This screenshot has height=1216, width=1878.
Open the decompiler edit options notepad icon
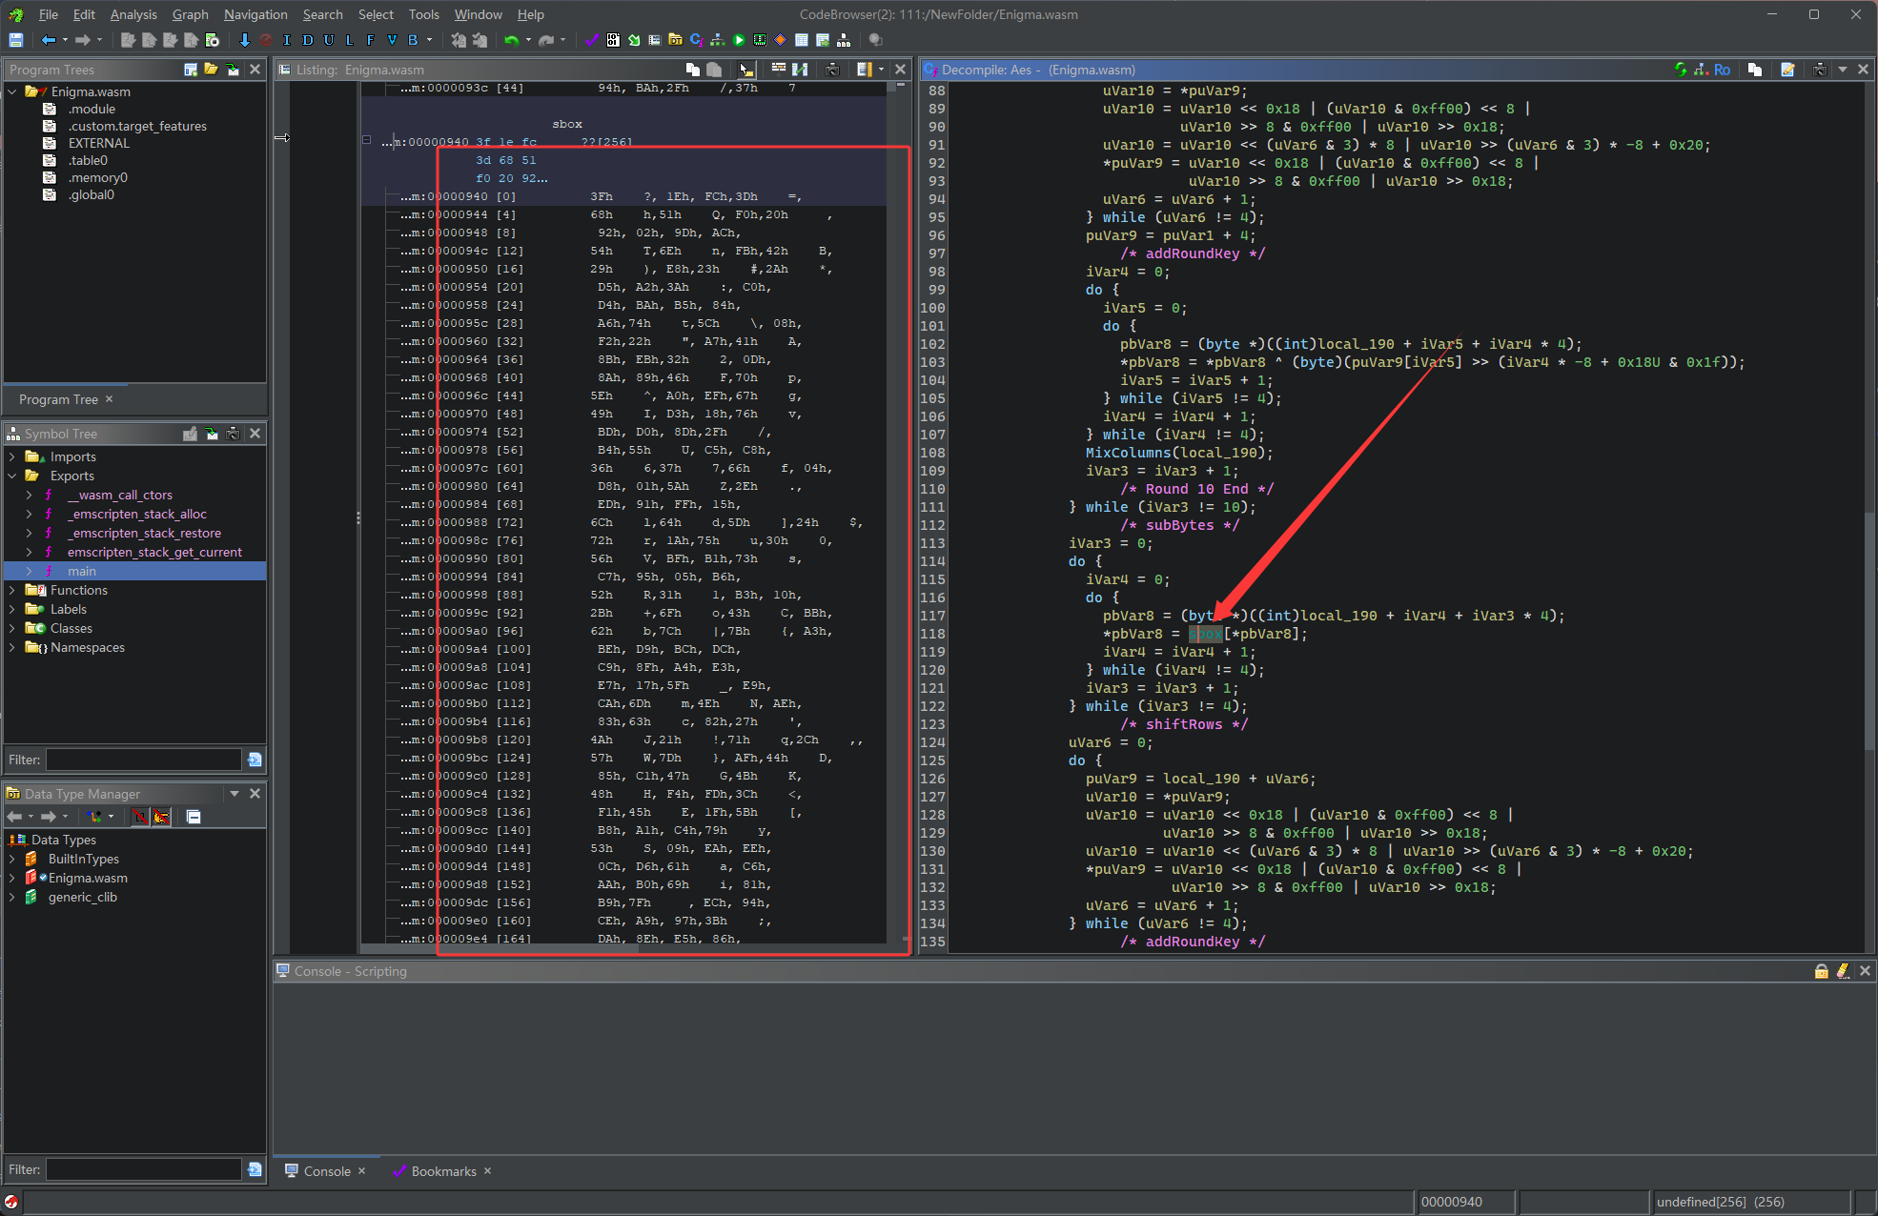1787,70
